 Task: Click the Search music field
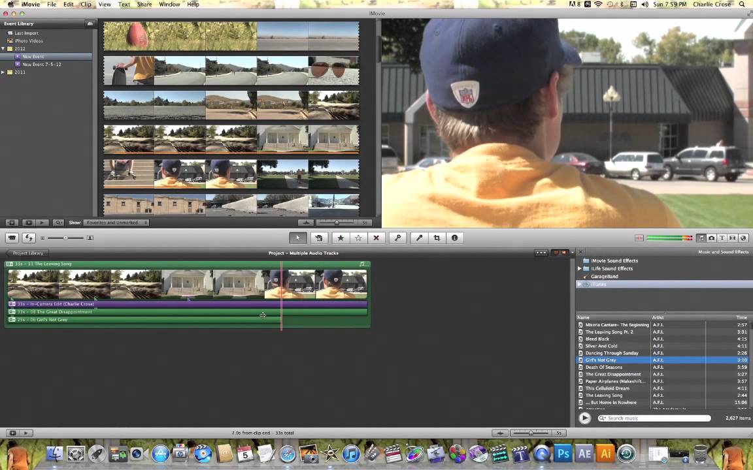tap(654, 418)
